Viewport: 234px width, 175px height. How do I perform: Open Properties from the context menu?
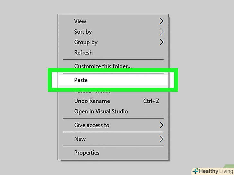(x=87, y=153)
